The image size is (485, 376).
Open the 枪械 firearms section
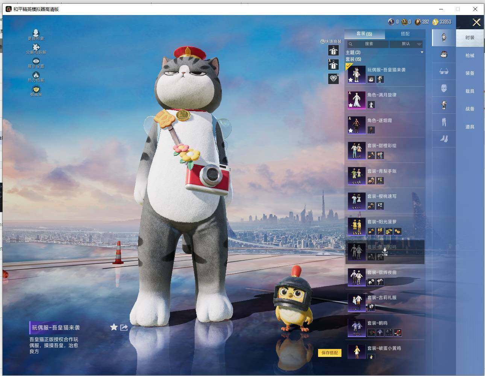(x=470, y=56)
